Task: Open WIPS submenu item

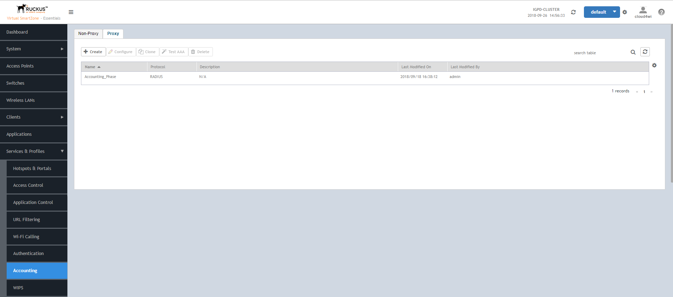Action: [37, 288]
